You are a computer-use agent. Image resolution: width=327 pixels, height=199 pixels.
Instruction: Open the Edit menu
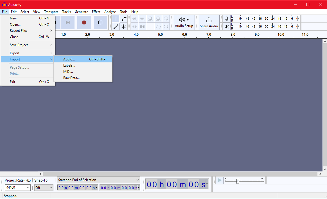14,12
